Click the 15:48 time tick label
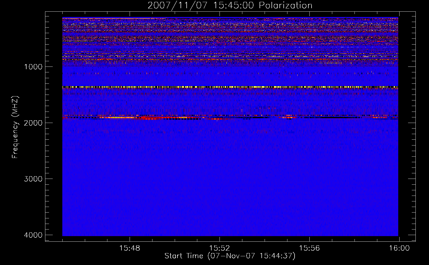This screenshot has width=429, height=265. pyautogui.click(x=130, y=248)
